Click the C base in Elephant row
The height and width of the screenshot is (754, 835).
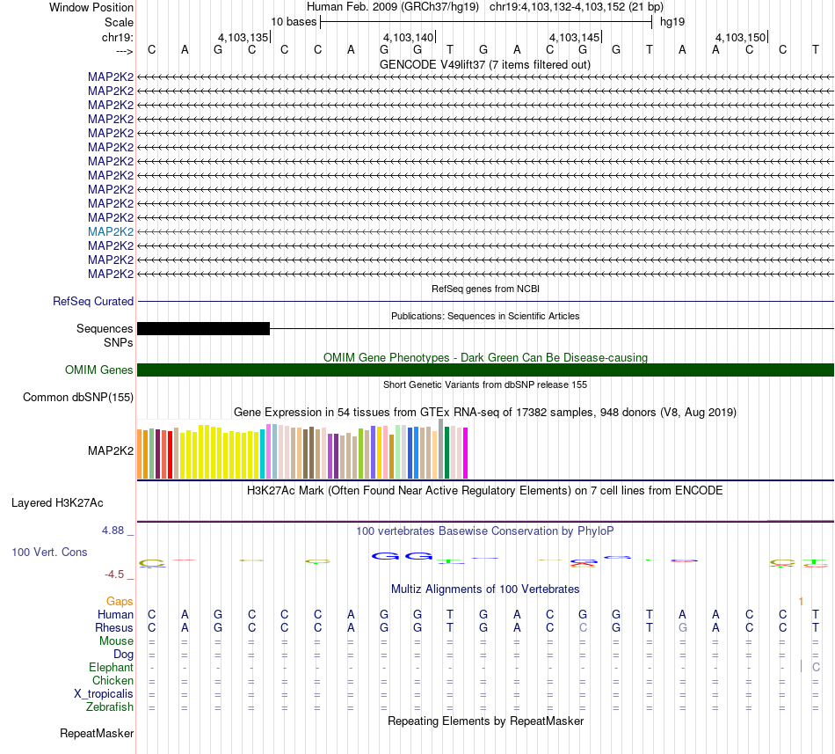pyautogui.click(x=816, y=668)
